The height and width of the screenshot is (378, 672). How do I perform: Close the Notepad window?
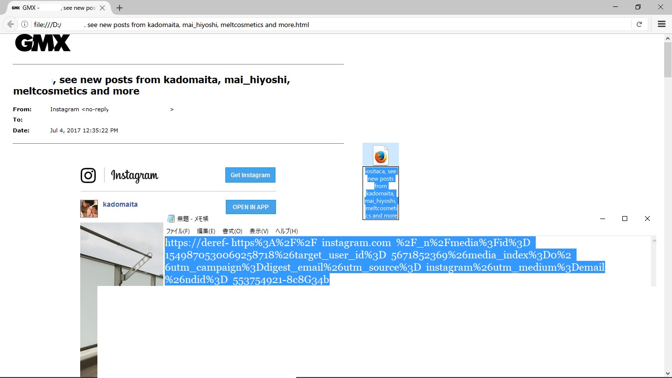647,219
